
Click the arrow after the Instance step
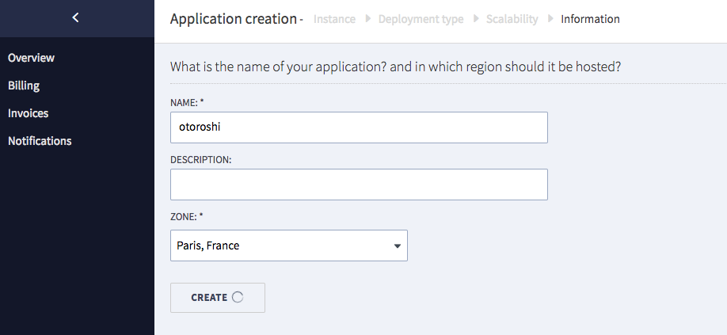[367, 19]
